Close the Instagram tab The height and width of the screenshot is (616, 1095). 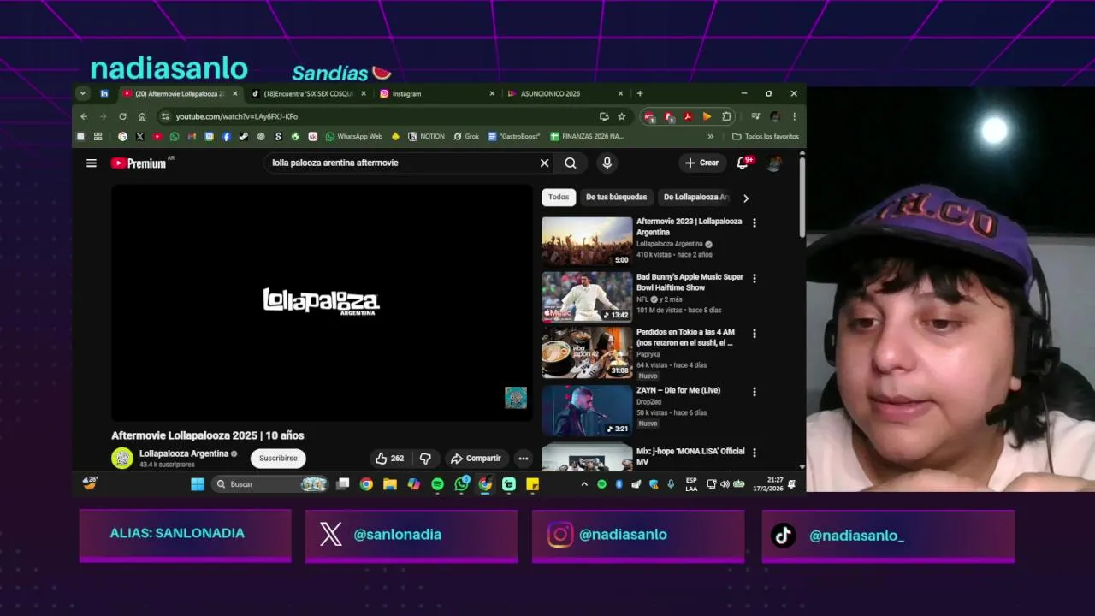(492, 93)
